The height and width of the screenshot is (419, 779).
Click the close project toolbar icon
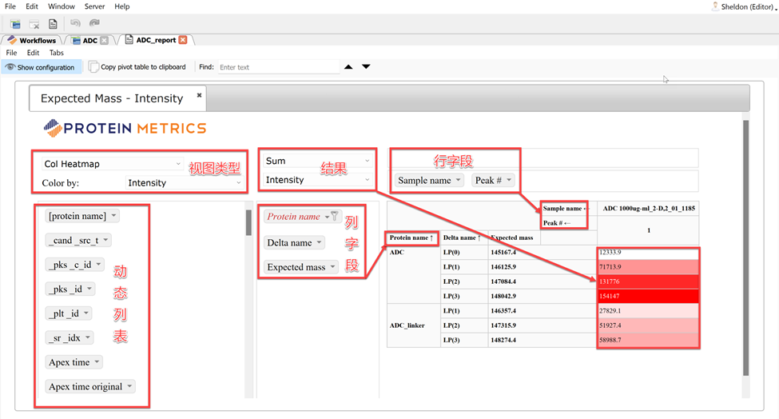(x=34, y=24)
